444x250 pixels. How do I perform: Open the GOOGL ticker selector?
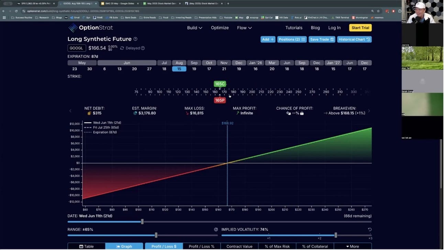coord(76,48)
